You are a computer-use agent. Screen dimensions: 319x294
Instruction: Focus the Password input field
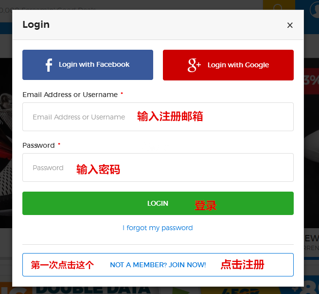click(x=158, y=168)
